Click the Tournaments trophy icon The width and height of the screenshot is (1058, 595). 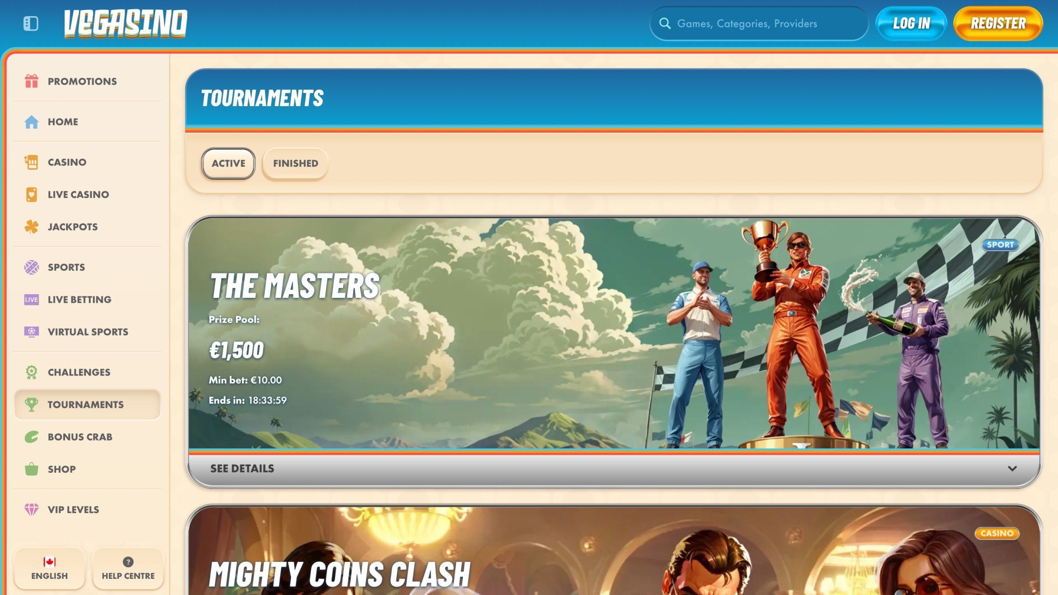(32, 405)
